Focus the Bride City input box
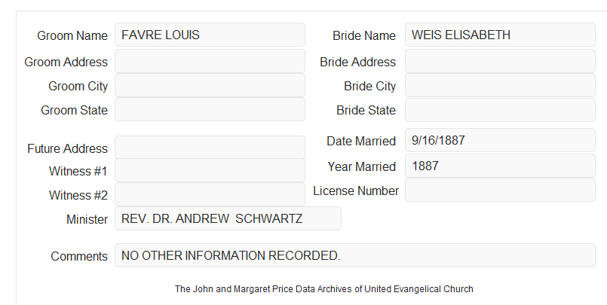607x305 pixels. (500, 85)
